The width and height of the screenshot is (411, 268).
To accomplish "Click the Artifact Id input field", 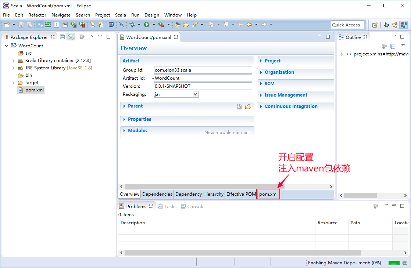I will tap(203, 78).
